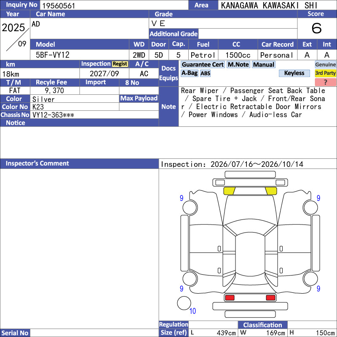Click the Manual document badge
Viewport: 337px width, 337px height.
click(x=264, y=64)
